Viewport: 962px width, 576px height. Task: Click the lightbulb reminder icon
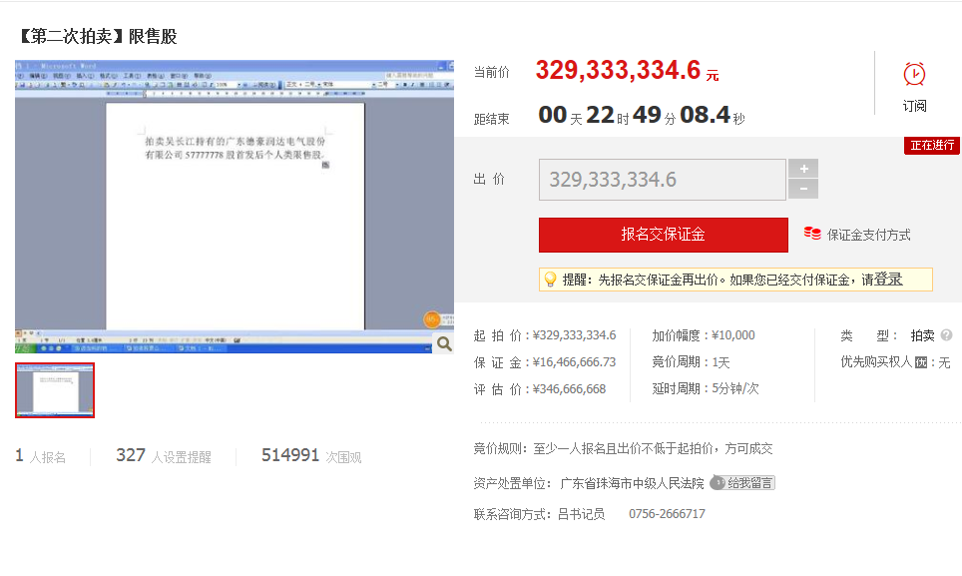pos(550,280)
